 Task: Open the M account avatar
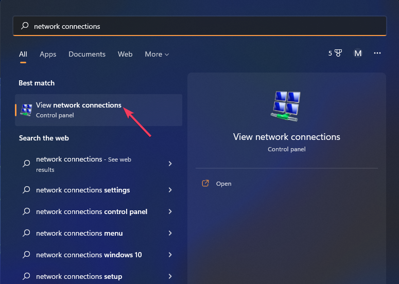pos(358,53)
